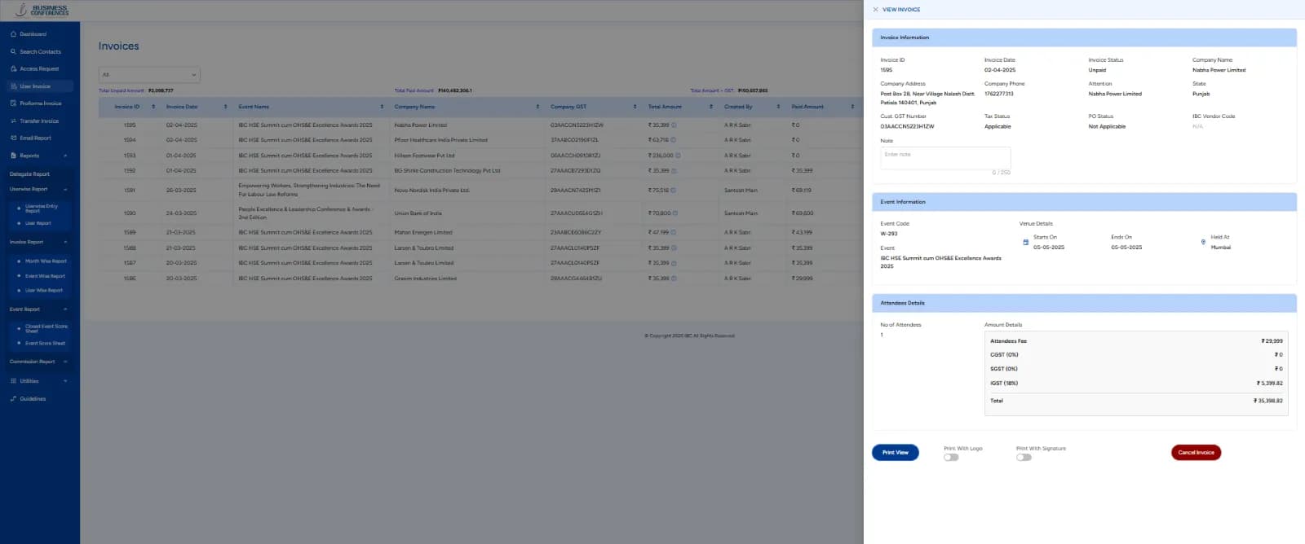Open Closed Event Score Sheet item

46,328
